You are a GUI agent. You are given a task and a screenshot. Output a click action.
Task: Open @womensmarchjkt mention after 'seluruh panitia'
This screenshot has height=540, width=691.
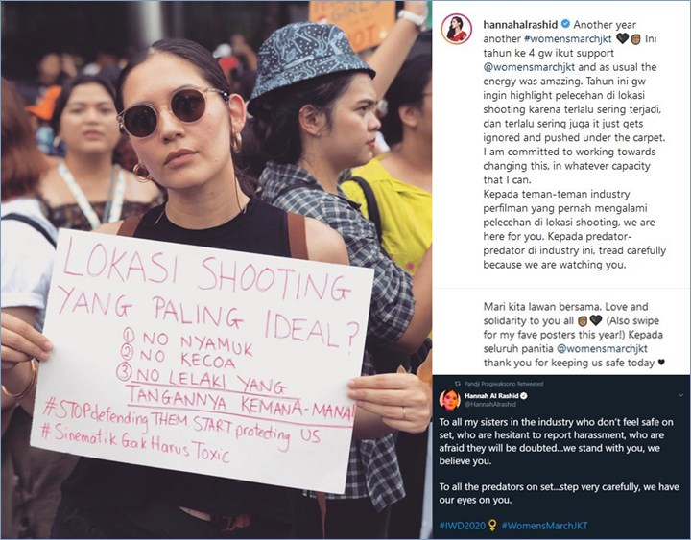coord(602,349)
